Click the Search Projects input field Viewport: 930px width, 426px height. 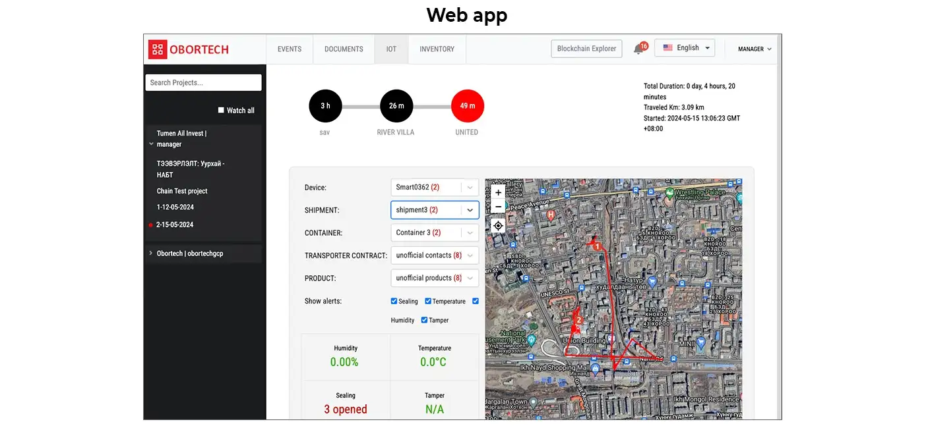[203, 82]
